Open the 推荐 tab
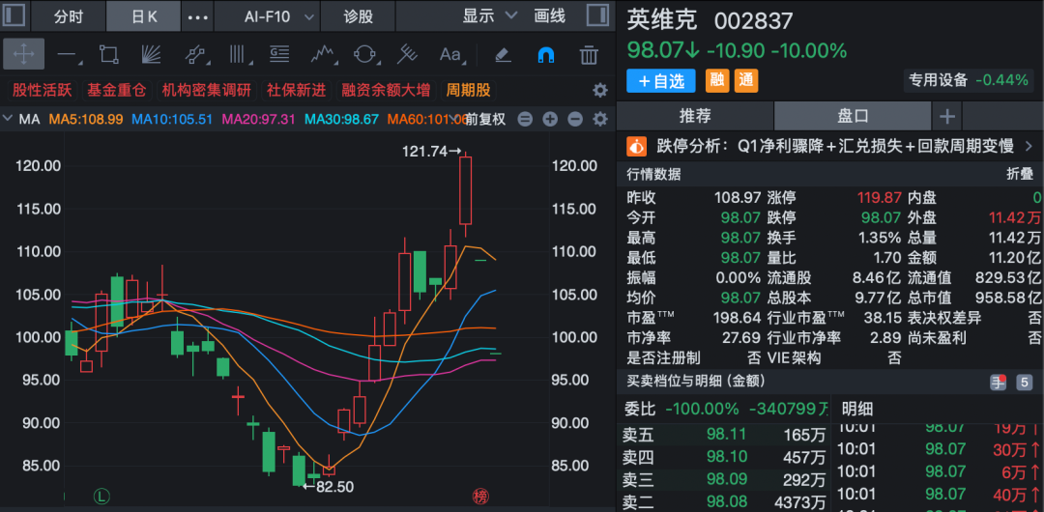The height and width of the screenshot is (512, 1044). [x=694, y=116]
